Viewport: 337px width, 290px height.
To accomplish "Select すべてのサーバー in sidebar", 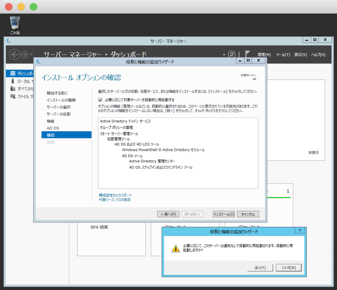I will (x=20, y=89).
